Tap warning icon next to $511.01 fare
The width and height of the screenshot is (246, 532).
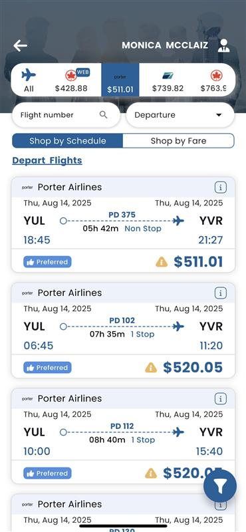tap(162, 262)
